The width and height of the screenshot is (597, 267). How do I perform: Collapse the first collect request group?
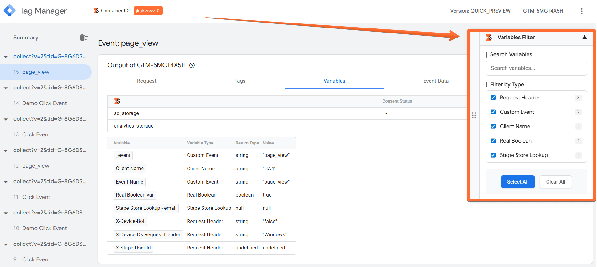point(6,57)
